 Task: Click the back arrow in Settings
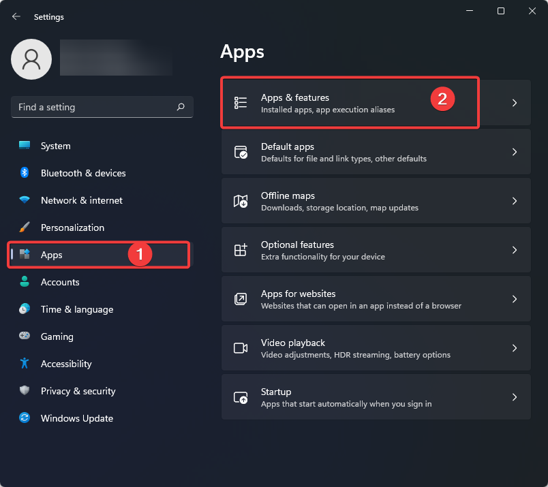[x=16, y=16]
